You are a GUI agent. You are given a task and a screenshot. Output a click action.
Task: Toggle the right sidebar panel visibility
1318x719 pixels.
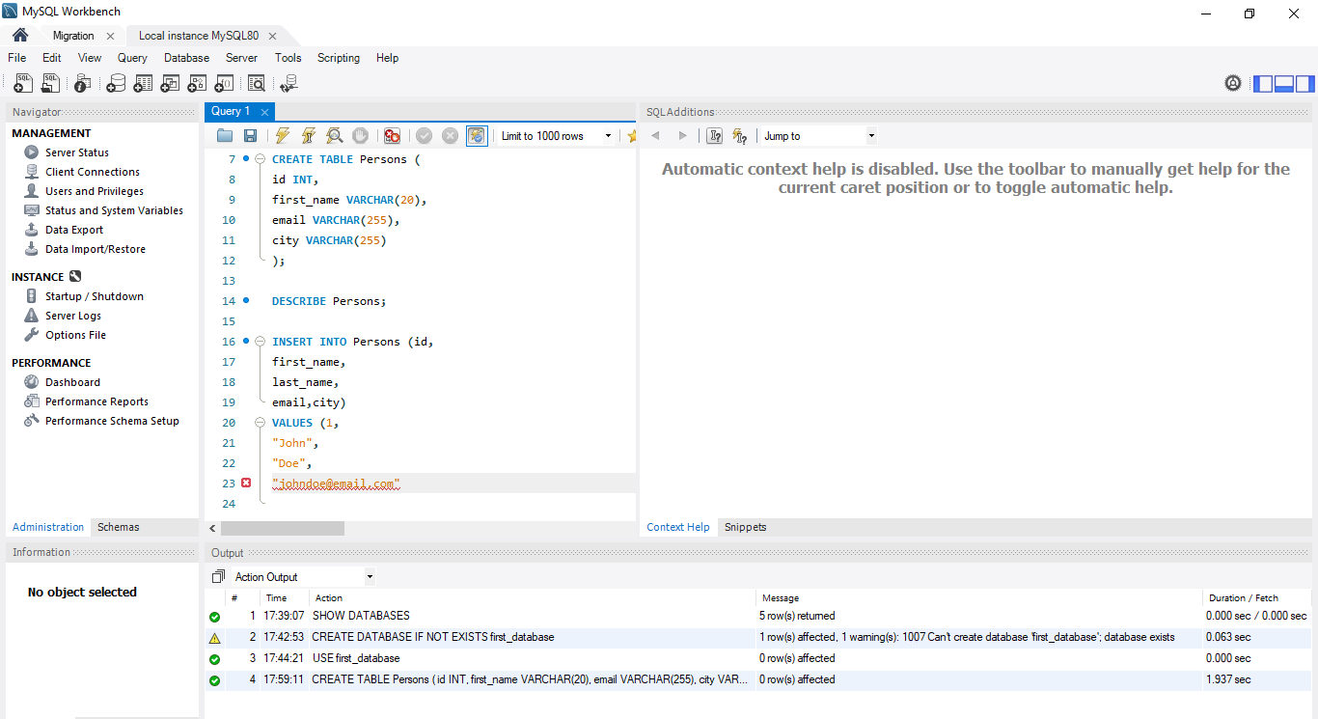(1304, 84)
